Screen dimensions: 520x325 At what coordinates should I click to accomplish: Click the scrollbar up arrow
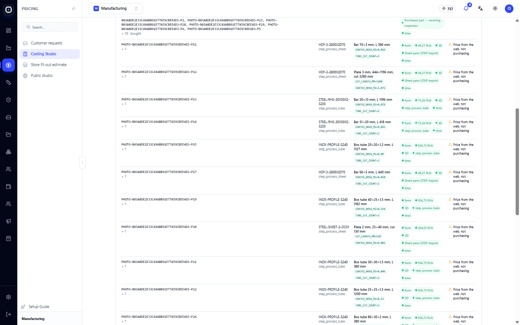coord(517,21)
